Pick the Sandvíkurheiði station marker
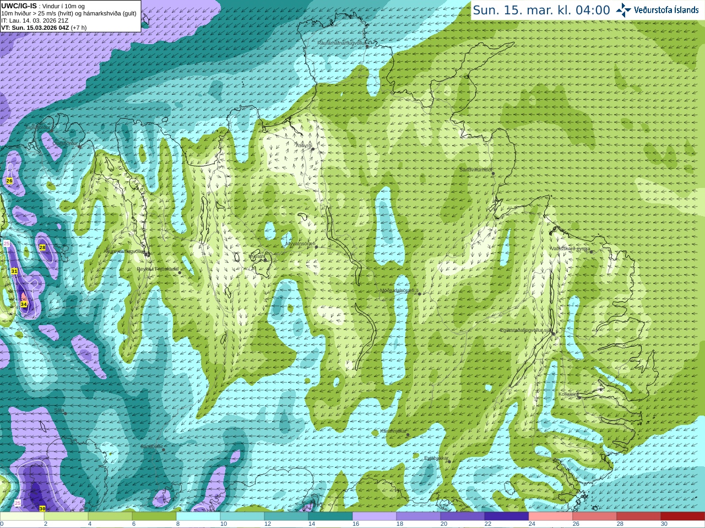The image size is (705, 528). coord(493,174)
